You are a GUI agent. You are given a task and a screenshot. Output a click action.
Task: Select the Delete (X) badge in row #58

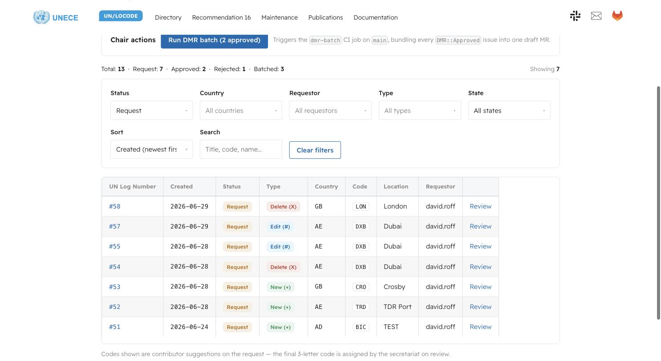click(x=283, y=207)
